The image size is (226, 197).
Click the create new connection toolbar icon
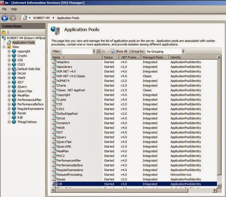tap(4, 32)
